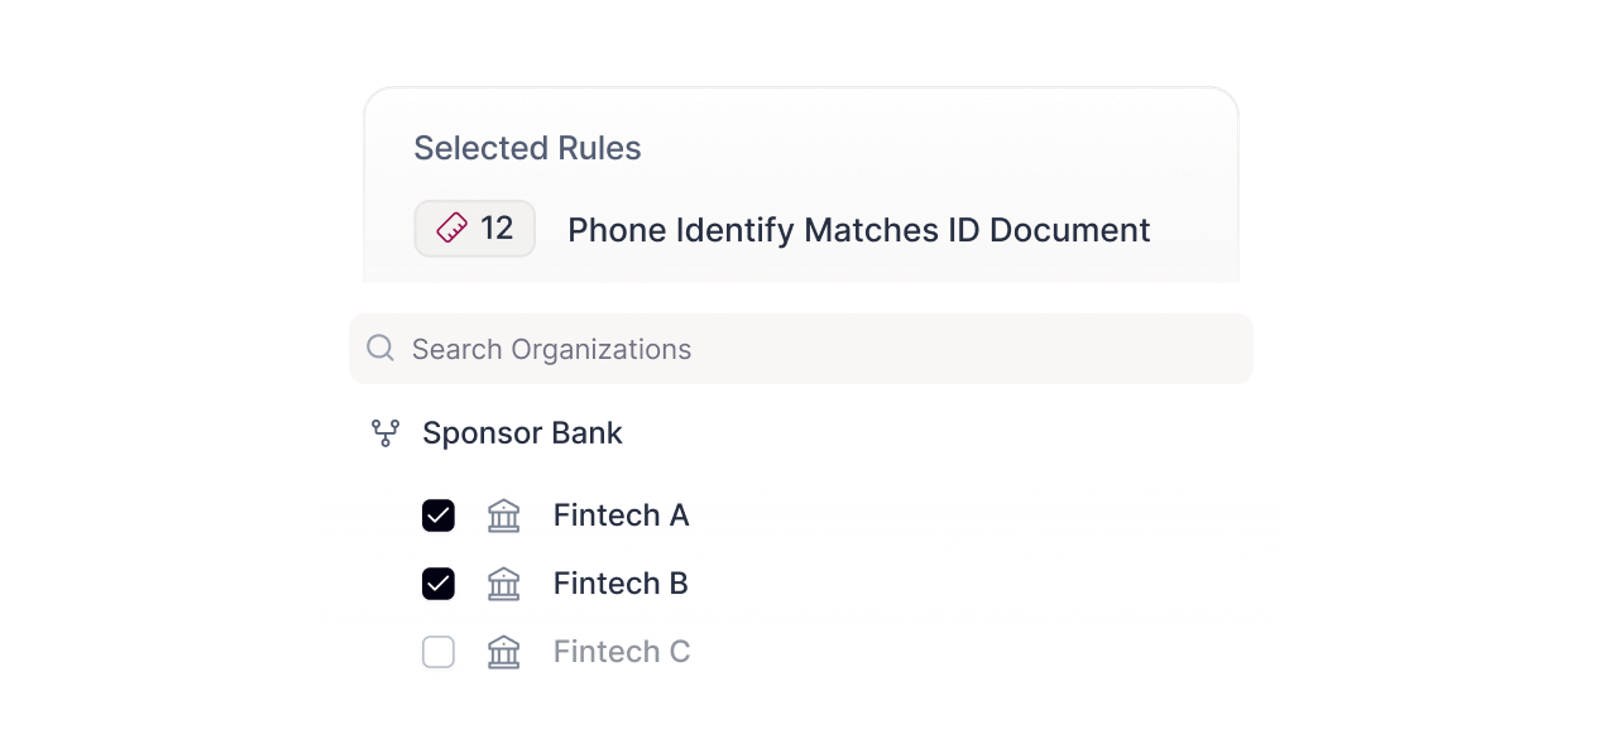Collapse the Sponsor Bank group label

522,433
